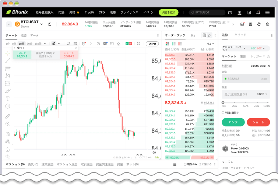Viewport: 278px width, 186px height.
Task: Expand the BTCUSDT pair selector
Action: coord(42,24)
